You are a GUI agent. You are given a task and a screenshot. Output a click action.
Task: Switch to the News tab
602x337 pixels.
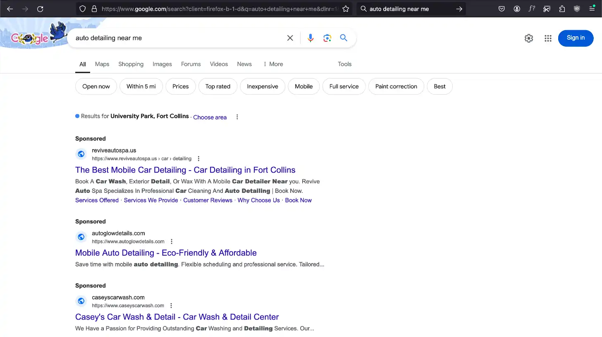click(244, 64)
